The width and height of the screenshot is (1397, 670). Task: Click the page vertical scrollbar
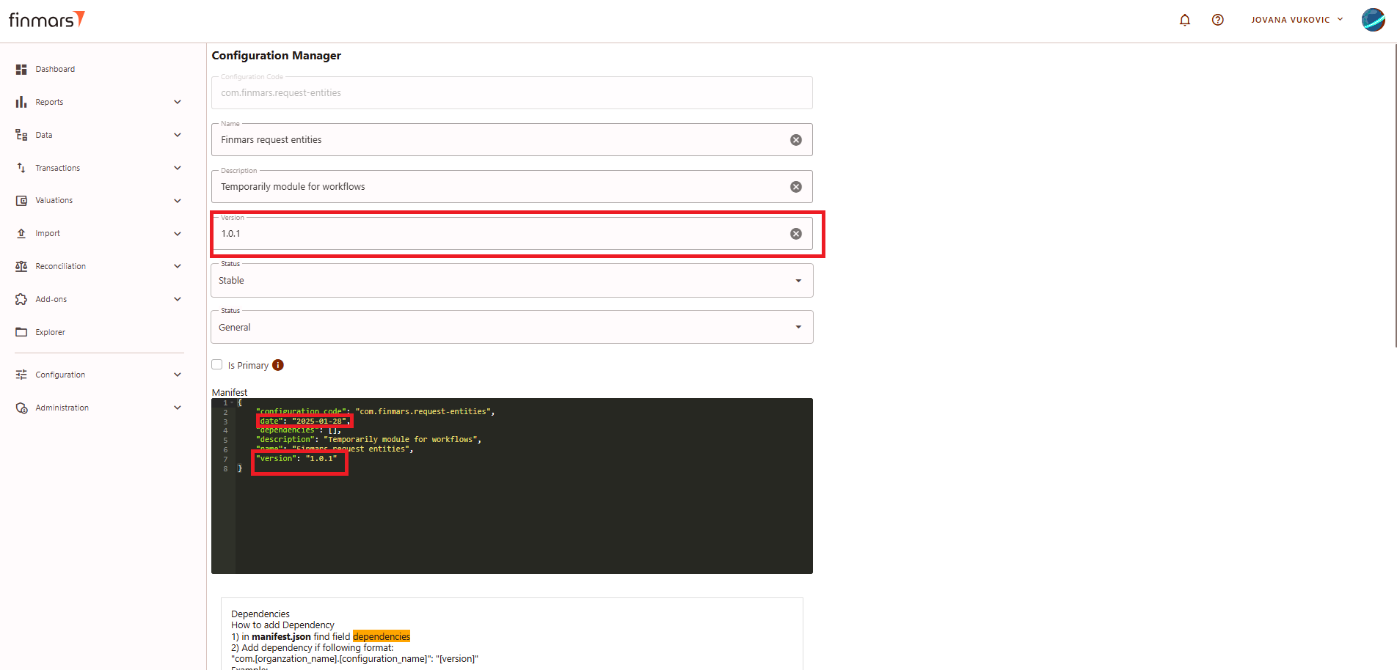click(x=1394, y=195)
